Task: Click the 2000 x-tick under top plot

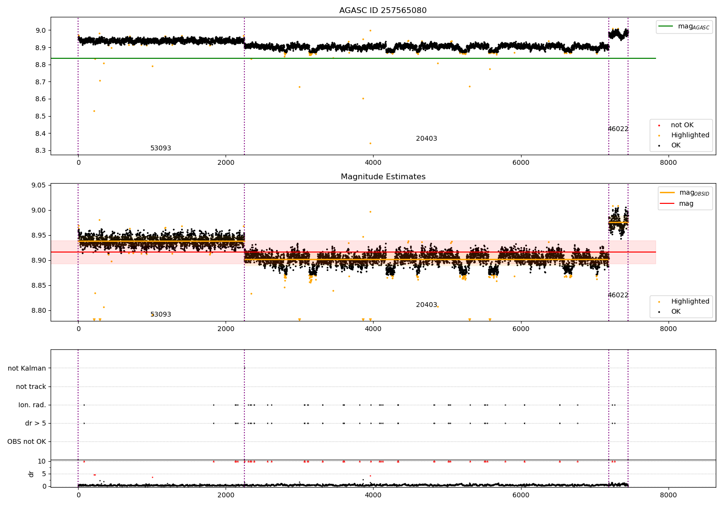Action: pos(226,163)
